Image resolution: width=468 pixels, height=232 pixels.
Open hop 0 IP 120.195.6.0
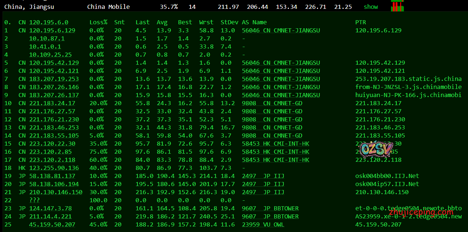(x=49, y=22)
